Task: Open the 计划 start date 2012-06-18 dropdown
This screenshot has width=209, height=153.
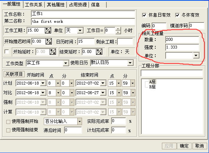Action: (x=43, y=83)
